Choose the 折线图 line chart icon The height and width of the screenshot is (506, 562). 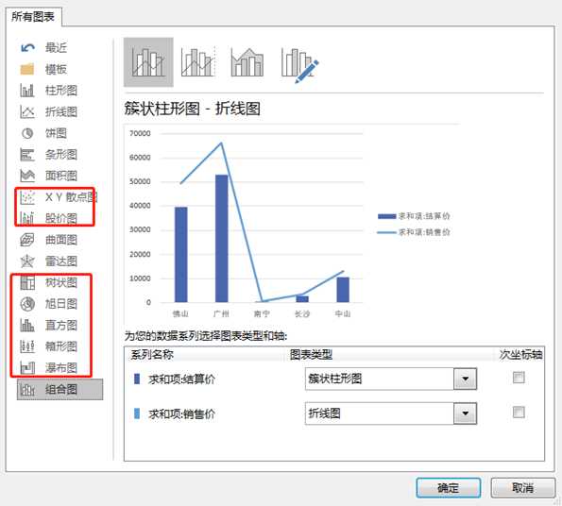click(x=27, y=111)
